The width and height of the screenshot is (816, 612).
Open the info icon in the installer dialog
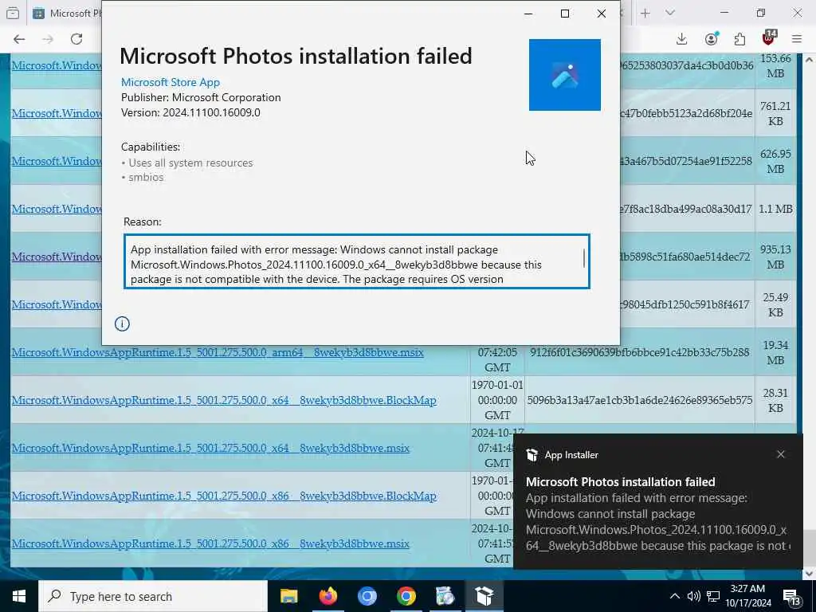[x=122, y=324]
